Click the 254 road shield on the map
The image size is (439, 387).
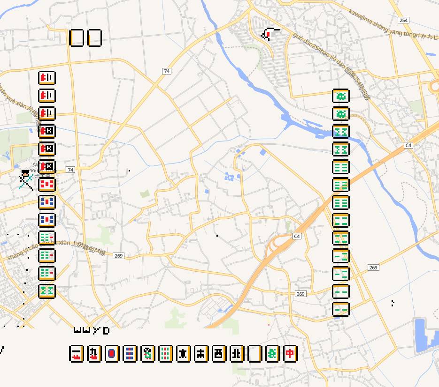[x=403, y=21]
